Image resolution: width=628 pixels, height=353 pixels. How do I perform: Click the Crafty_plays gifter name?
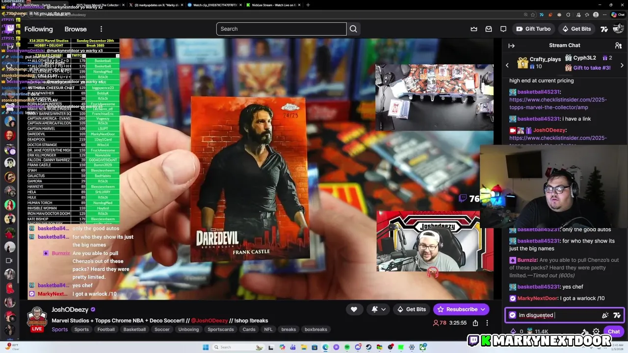[x=545, y=59]
